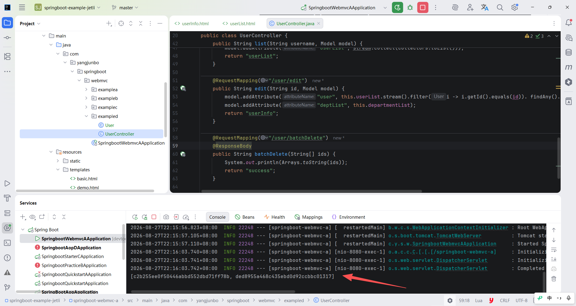Expand the static folder

point(58,161)
